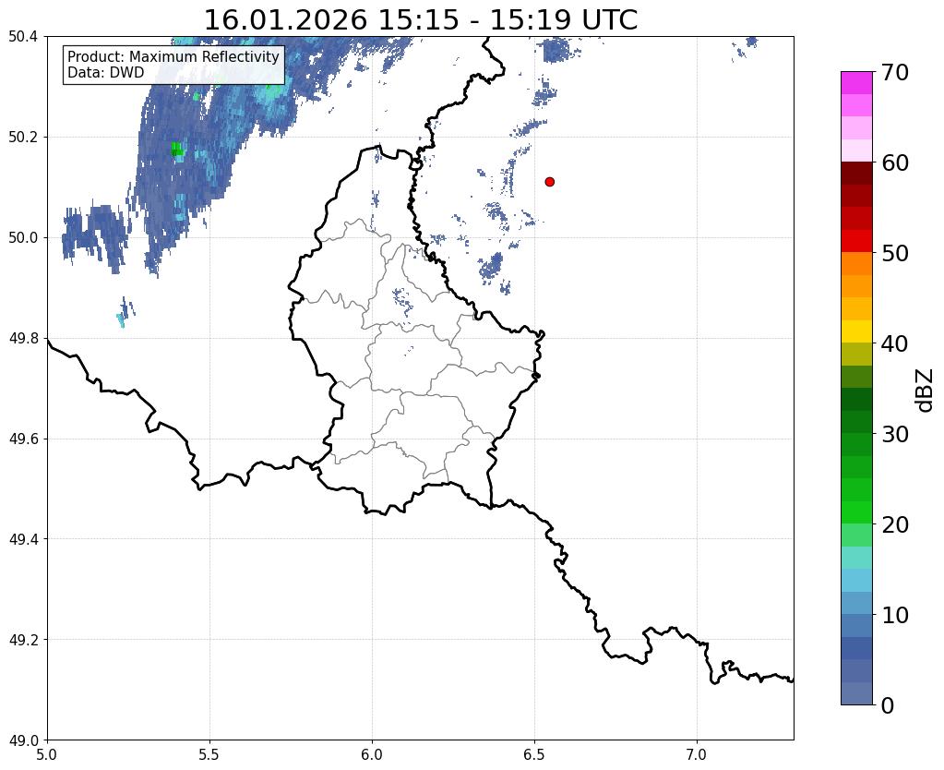Click the dark maroon swatch below 60

pos(856,174)
